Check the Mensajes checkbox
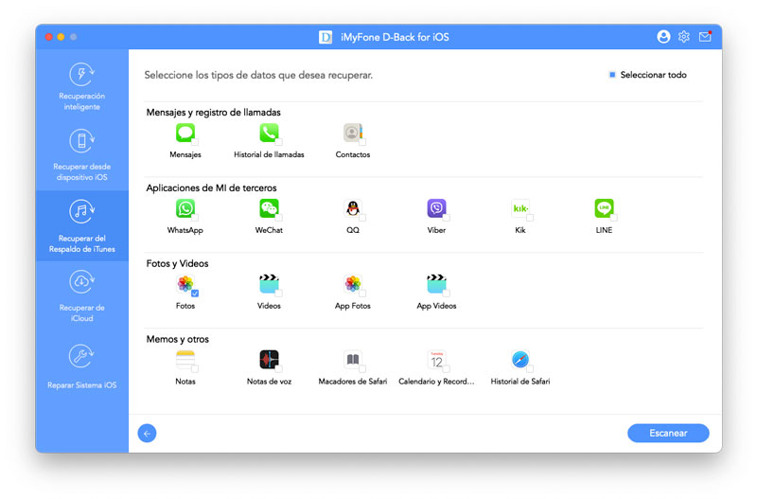The image size is (757, 499). pos(195,142)
